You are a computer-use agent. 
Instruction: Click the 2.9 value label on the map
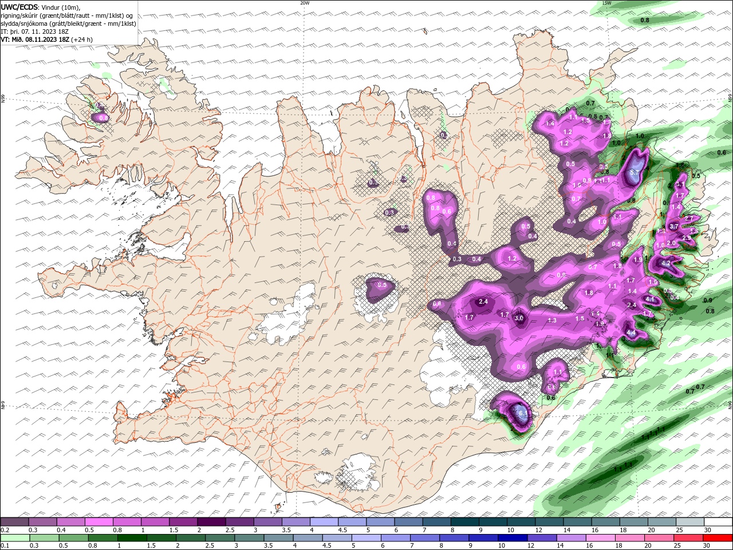pyautogui.click(x=687, y=237)
